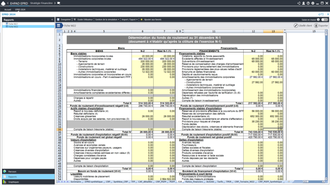
Task: Switch to the Accueil tab
Action: coord(8,10)
